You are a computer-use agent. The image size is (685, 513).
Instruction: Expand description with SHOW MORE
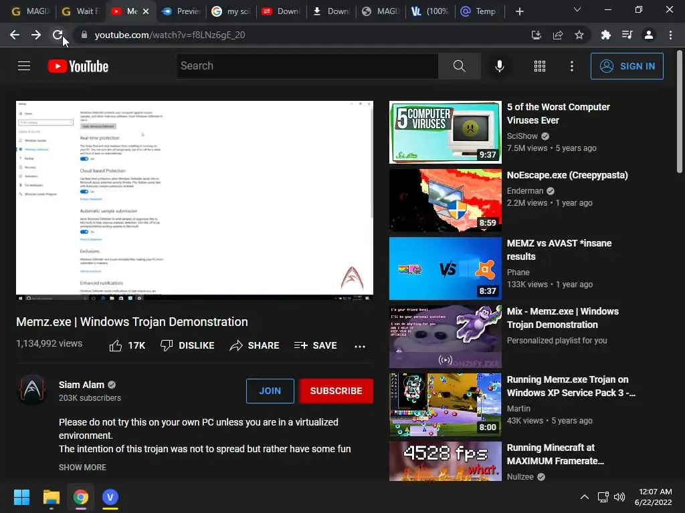pyautogui.click(x=82, y=467)
